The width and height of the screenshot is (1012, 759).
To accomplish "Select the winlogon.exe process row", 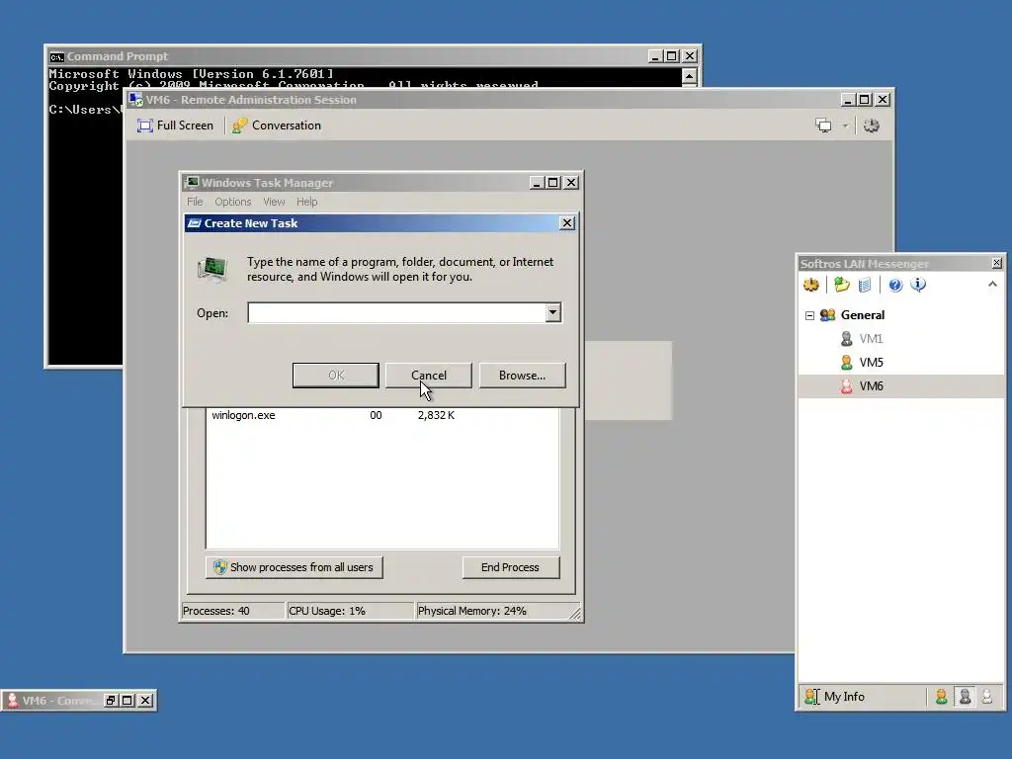I will pyautogui.click(x=382, y=415).
